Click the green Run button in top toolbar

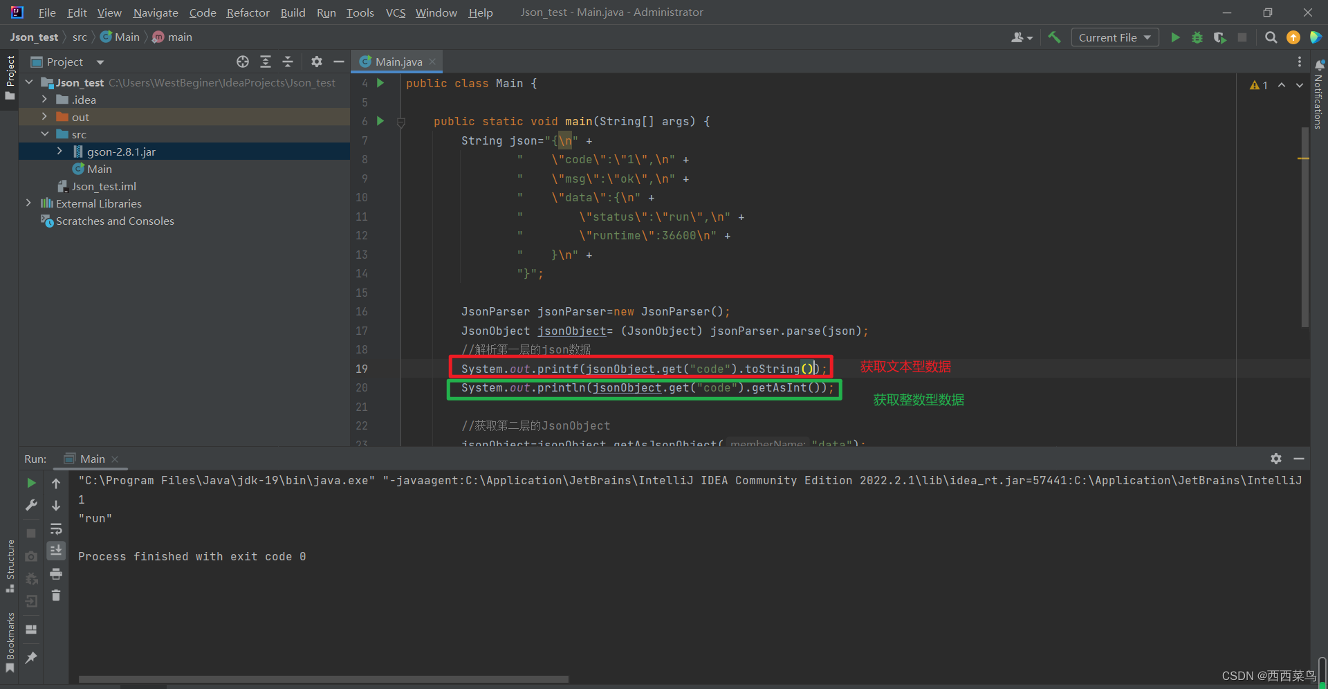pos(1175,37)
